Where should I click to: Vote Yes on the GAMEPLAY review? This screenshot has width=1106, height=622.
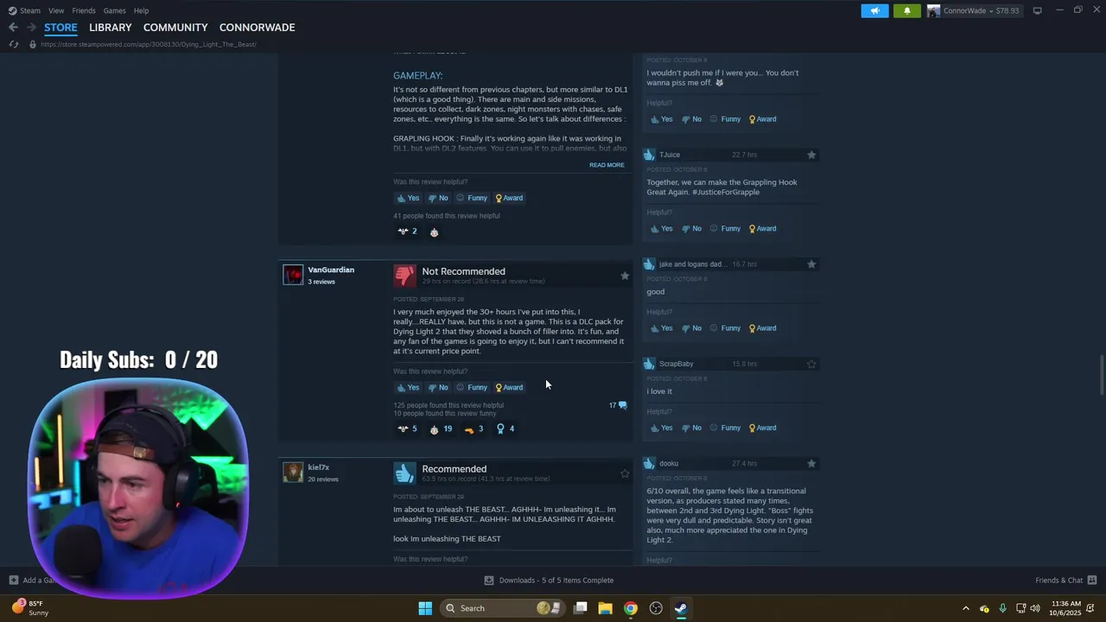coord(408,198)
